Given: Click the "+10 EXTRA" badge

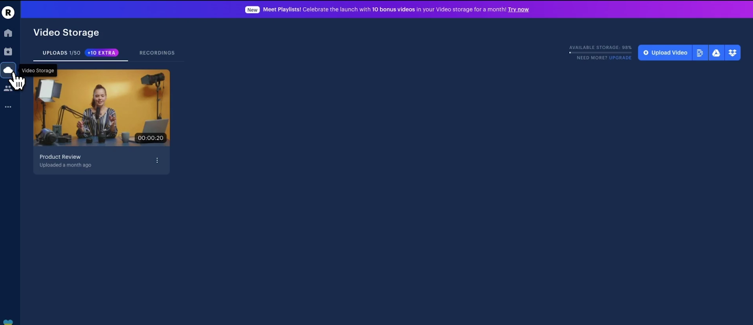Looking at the screenshot, I should (x=101, y=53).
